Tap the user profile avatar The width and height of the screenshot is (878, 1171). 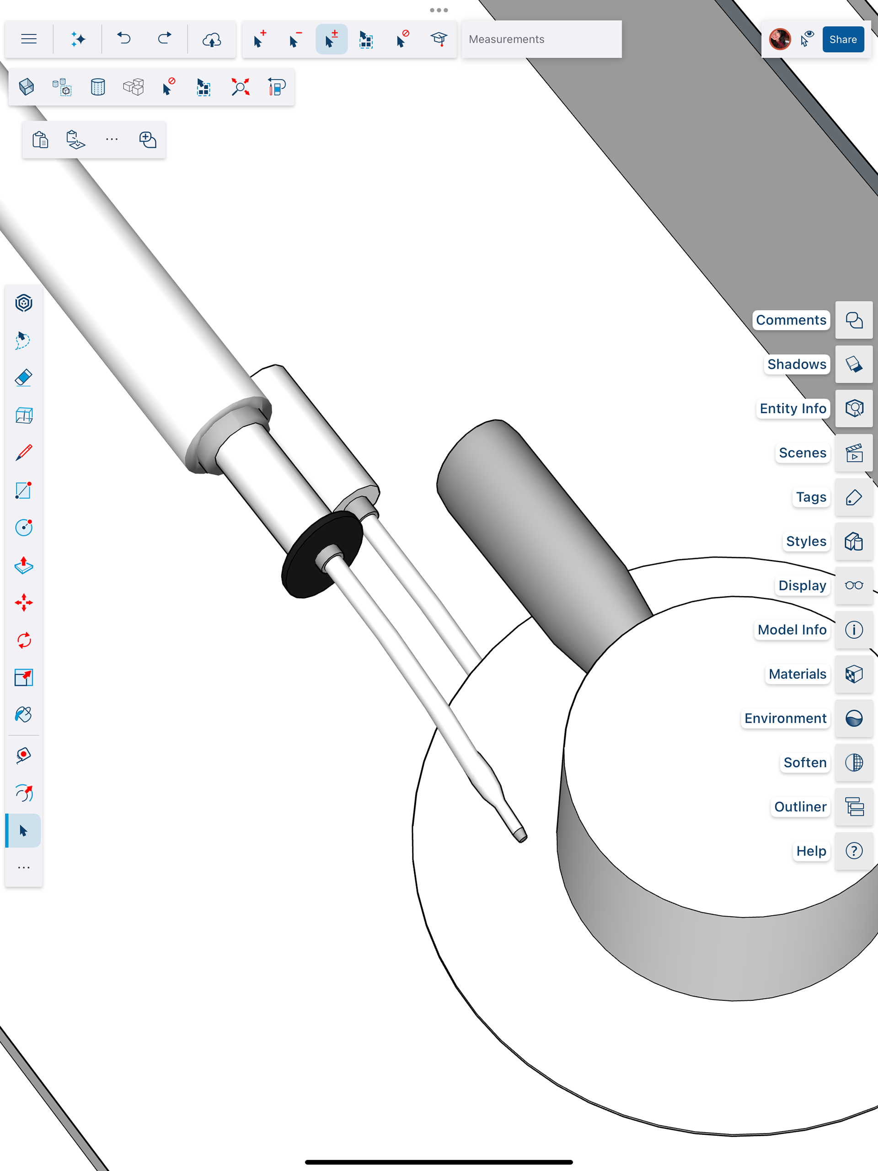click(x=779, y=39)
